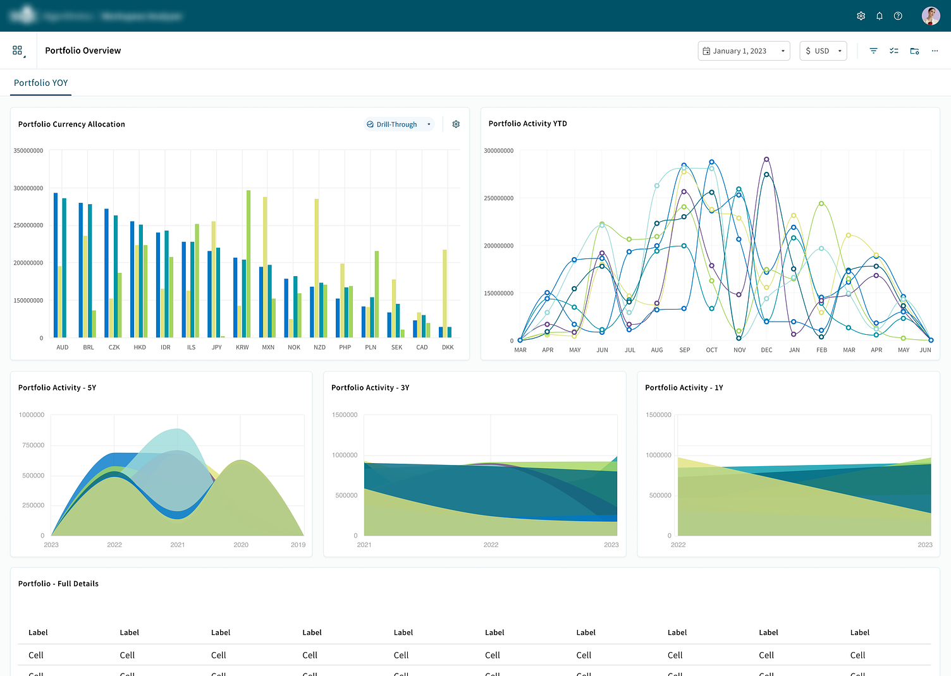
Task: Expand the January 1, 2023 date dropdown arrow
Action: tap(783, 51)
